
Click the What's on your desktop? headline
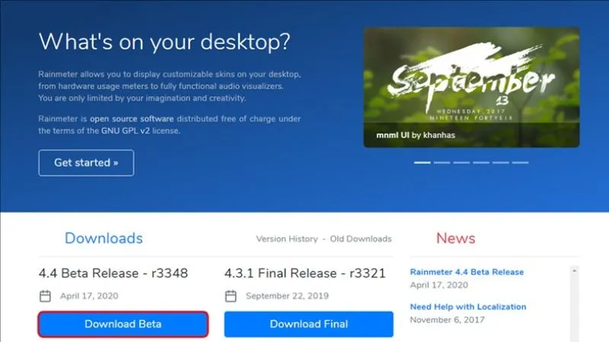click(x=164, y=42)
